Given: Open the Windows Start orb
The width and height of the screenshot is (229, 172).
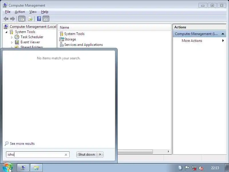Looking at the screenshot, I should coord(8,167).
